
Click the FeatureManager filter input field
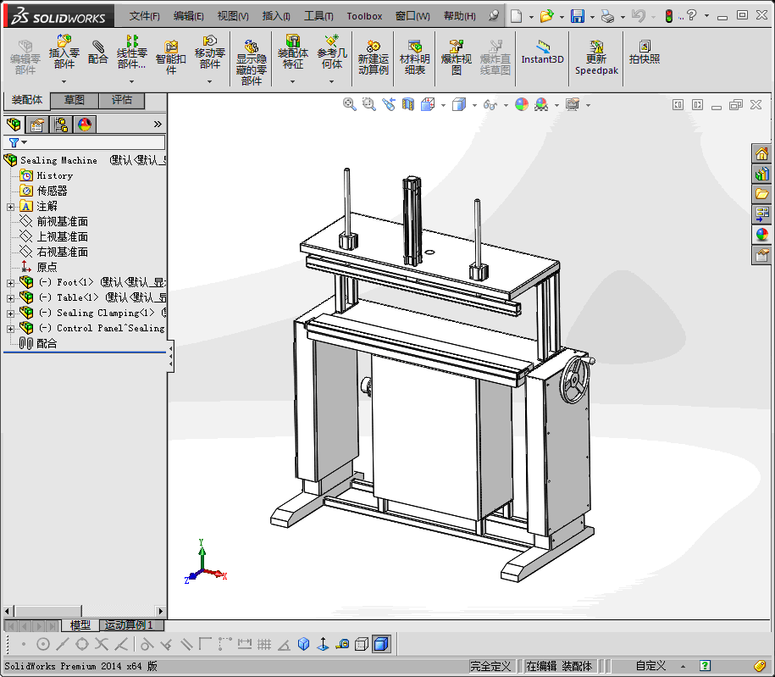tap(93, 142)
